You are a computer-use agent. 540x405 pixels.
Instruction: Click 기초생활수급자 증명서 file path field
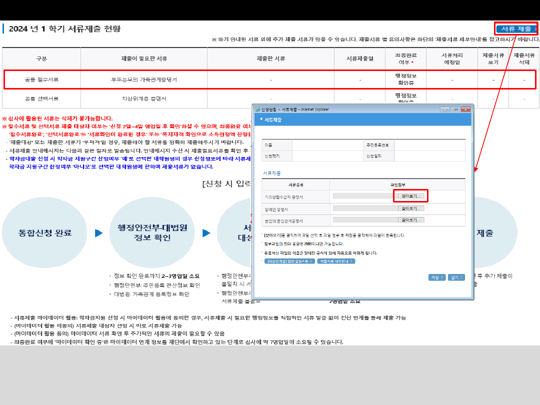(363, 196)
